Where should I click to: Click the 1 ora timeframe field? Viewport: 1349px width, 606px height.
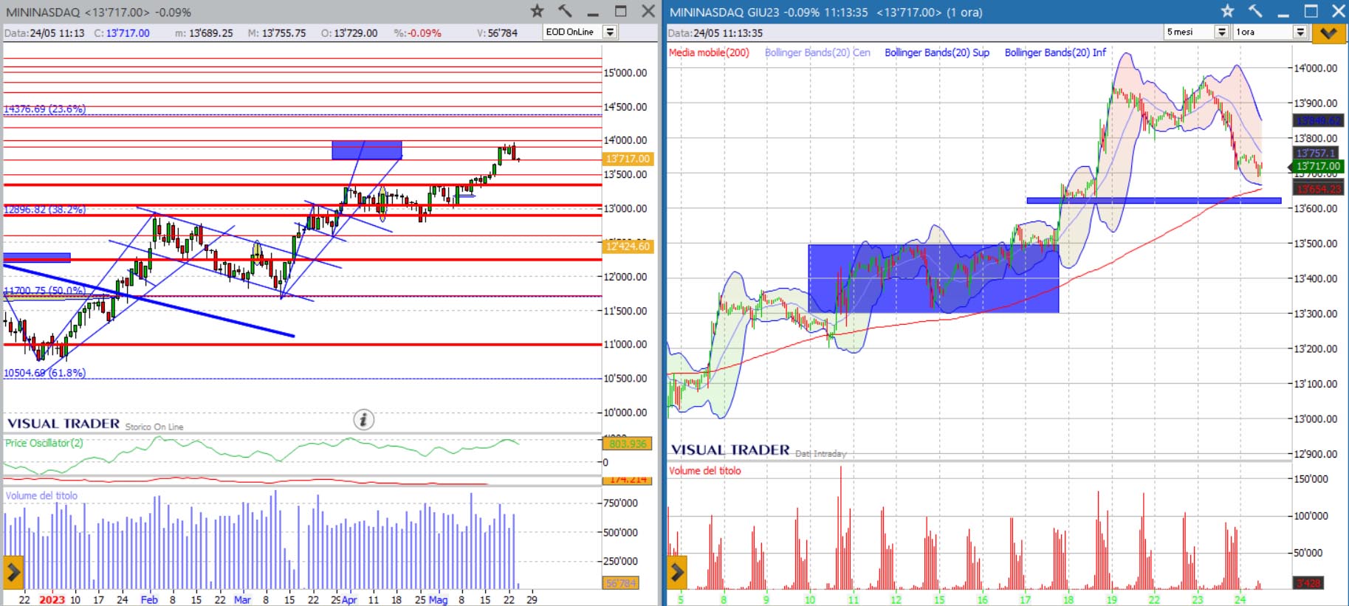click(x=1263, y=32)
